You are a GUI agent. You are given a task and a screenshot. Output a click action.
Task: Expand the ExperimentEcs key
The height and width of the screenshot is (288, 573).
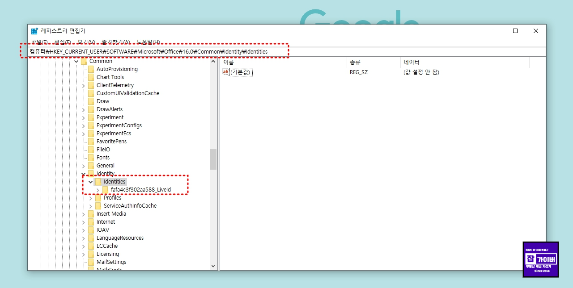83,134
